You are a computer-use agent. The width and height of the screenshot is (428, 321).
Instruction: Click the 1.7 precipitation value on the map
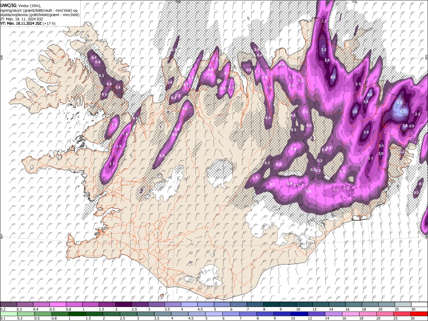[291, 77]
